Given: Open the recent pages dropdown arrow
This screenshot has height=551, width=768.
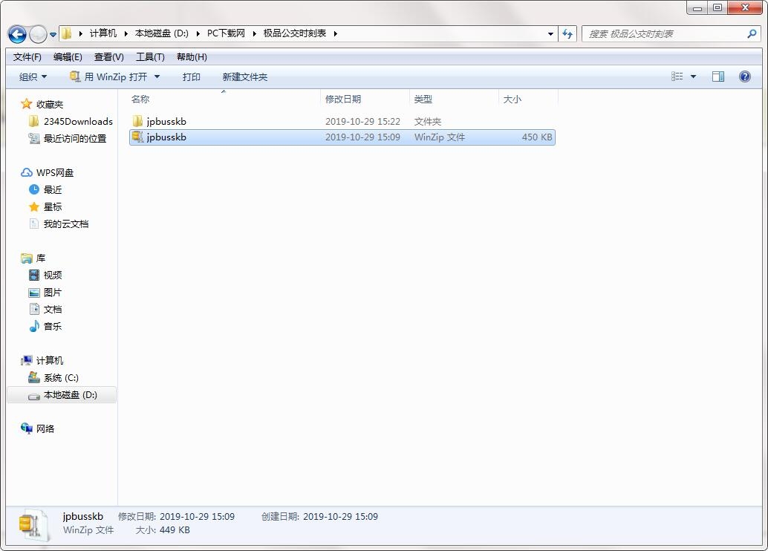Looking at the screenshot, I should point(53,35).
